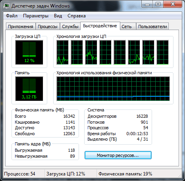Click status bar text Процессов: 54
The width and height of the screenshot is (185, 181).
point(19,174)
